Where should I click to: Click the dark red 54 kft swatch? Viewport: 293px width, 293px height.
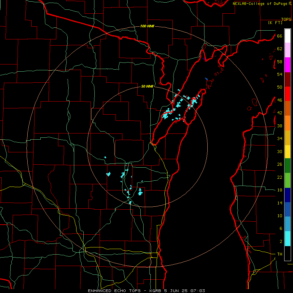pos(287,79)
